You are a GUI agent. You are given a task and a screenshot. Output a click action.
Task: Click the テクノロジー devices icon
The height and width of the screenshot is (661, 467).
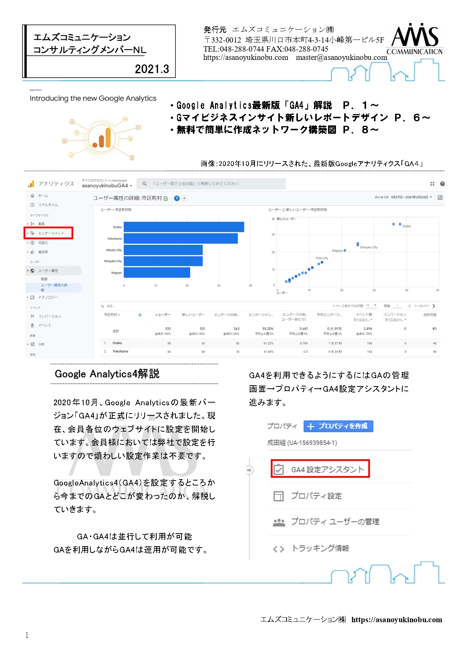32,297
